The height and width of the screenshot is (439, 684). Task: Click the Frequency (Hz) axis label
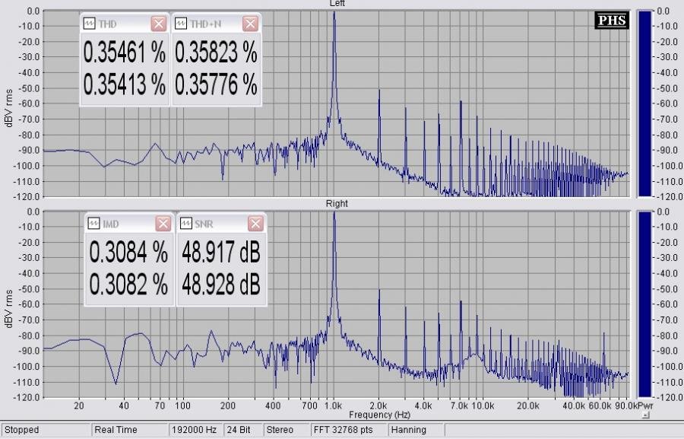tap(380, 415)
